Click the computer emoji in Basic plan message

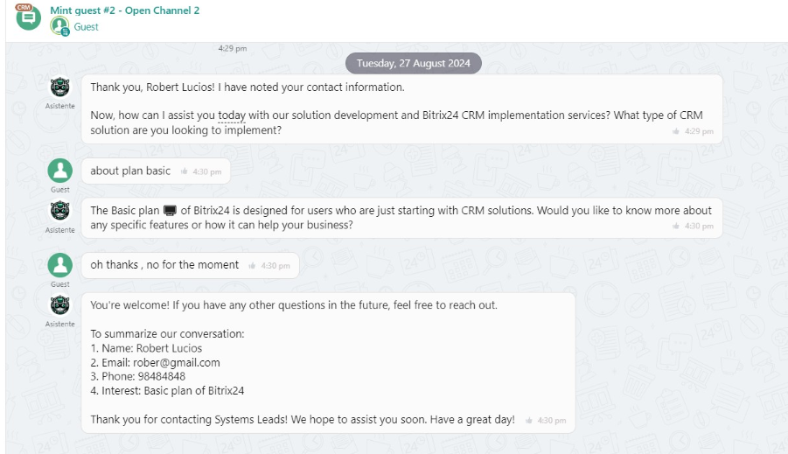pyautogui.click(x=170, y=211)
